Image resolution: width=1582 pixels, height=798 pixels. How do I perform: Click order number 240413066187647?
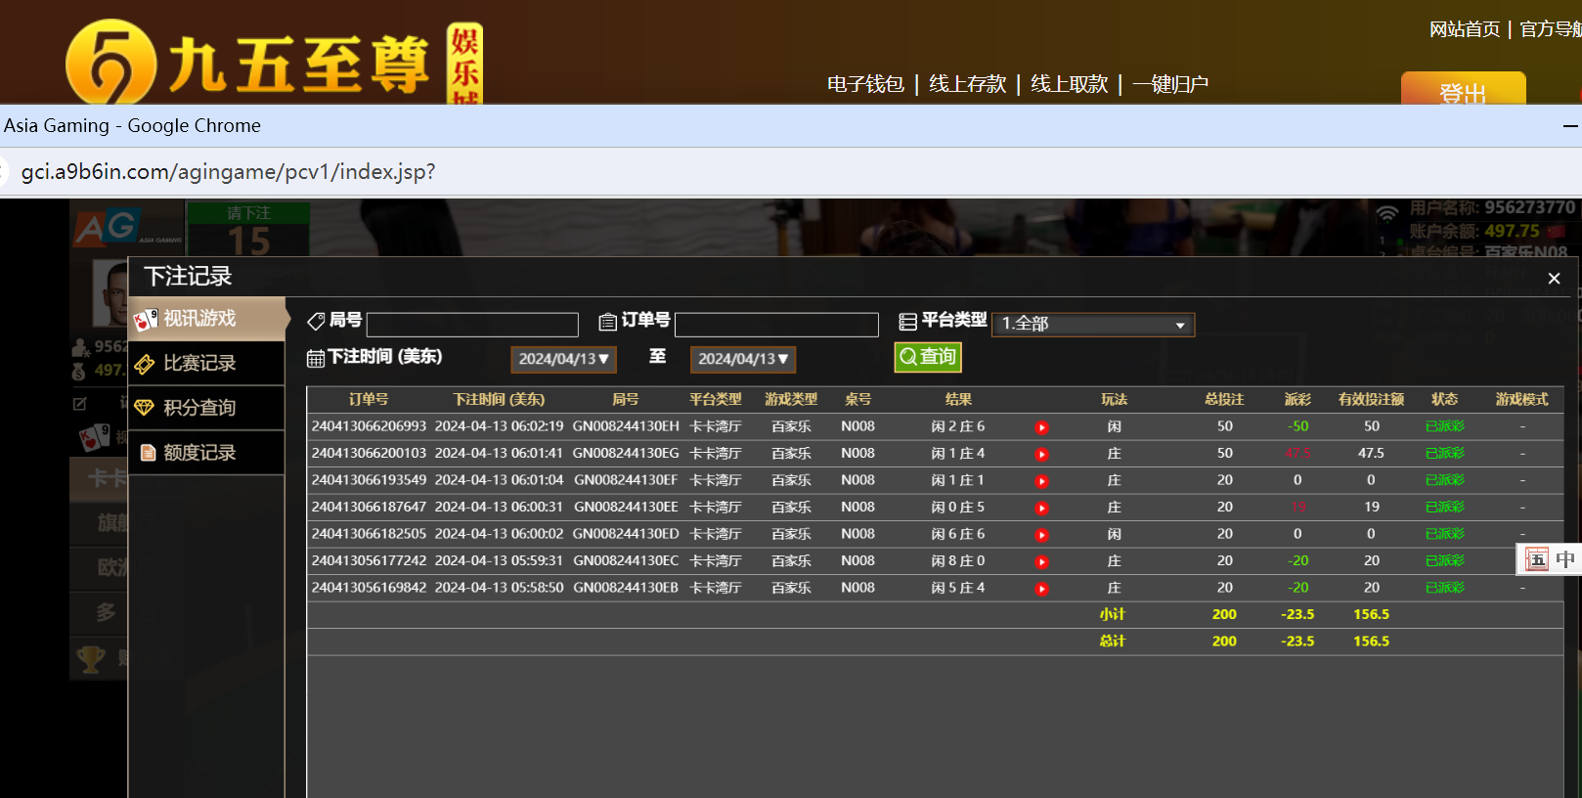370,508
